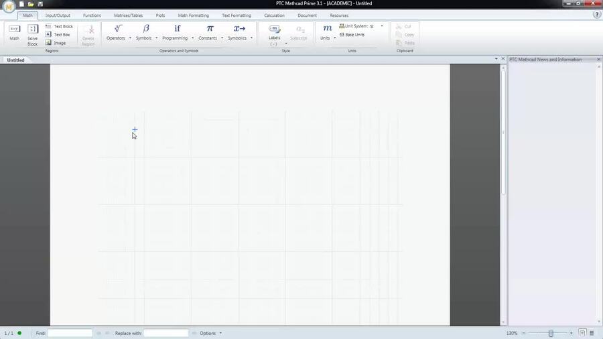Viewport: 603px width, 339px height.
Task: Adjust the zoom slider handle
Action: pos(551,333)
